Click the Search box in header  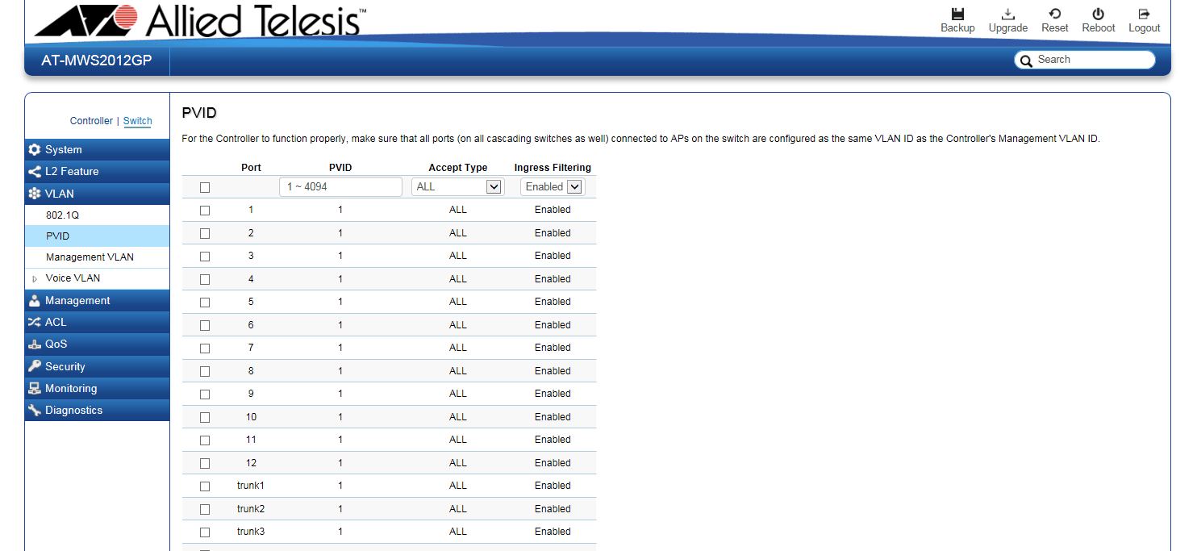point(1092,60)
